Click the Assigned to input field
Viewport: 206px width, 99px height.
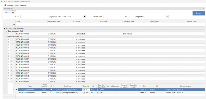[x=156, y=17]
